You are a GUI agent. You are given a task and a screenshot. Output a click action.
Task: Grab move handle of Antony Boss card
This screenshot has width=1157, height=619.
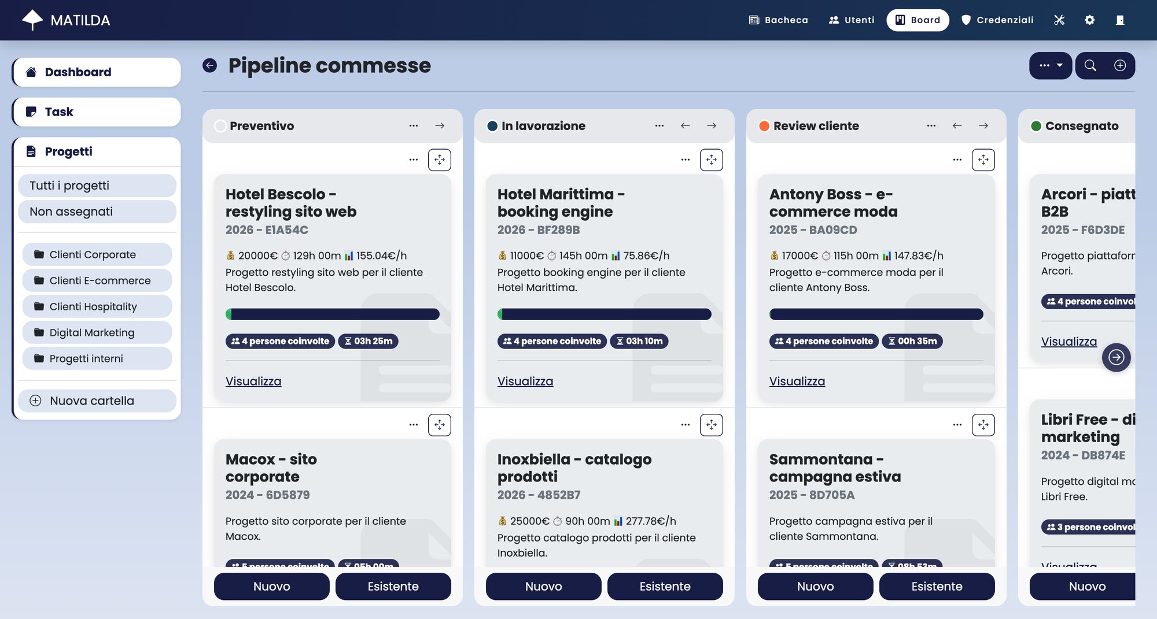click(x=983, y=160)
